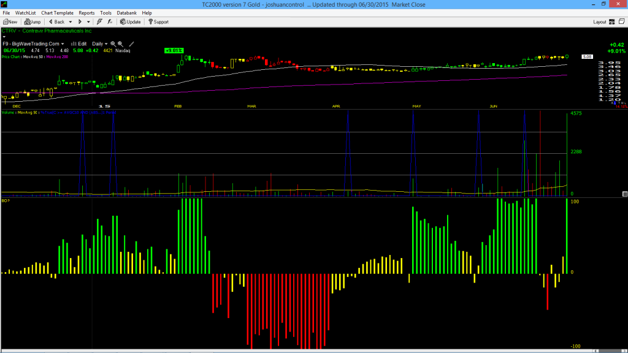Select the line drawing tool icon
This screenshot has height=353, width=628.
[x=131, y=44]
